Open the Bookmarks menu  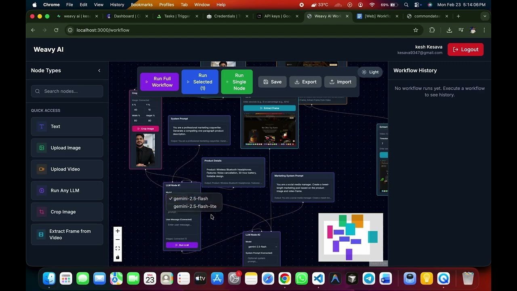coord(142,4)
